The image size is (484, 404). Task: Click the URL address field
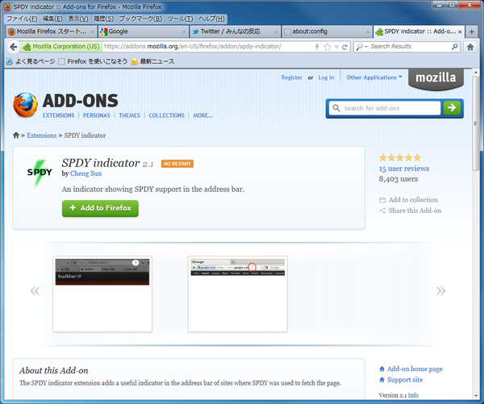point(207,47)
